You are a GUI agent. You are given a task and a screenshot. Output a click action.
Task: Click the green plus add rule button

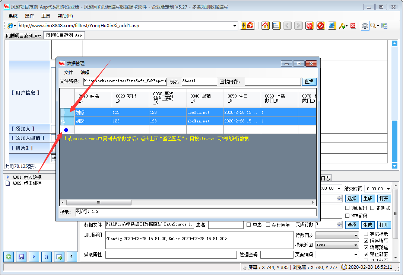(9, 257)
